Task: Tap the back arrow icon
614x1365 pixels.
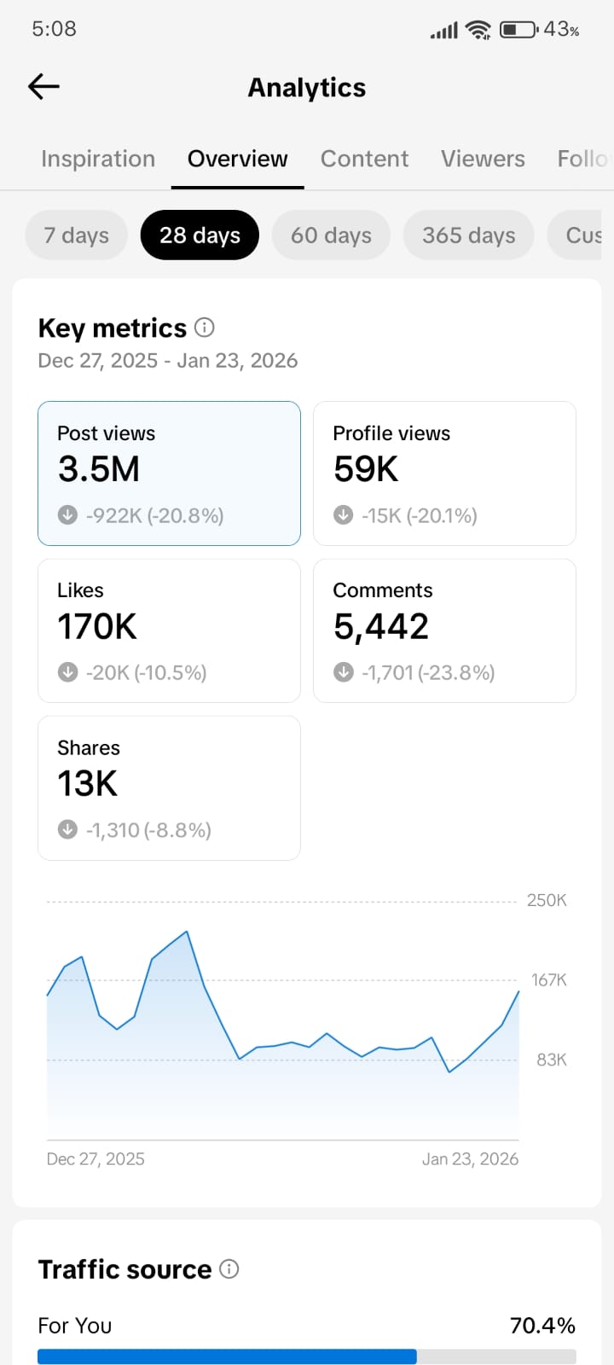Action: [x=43, y=86]
